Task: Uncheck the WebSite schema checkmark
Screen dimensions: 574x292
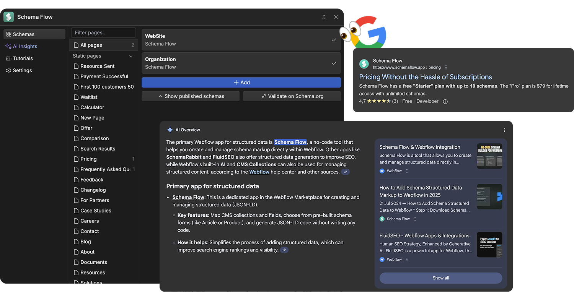Action: (334, 39)
